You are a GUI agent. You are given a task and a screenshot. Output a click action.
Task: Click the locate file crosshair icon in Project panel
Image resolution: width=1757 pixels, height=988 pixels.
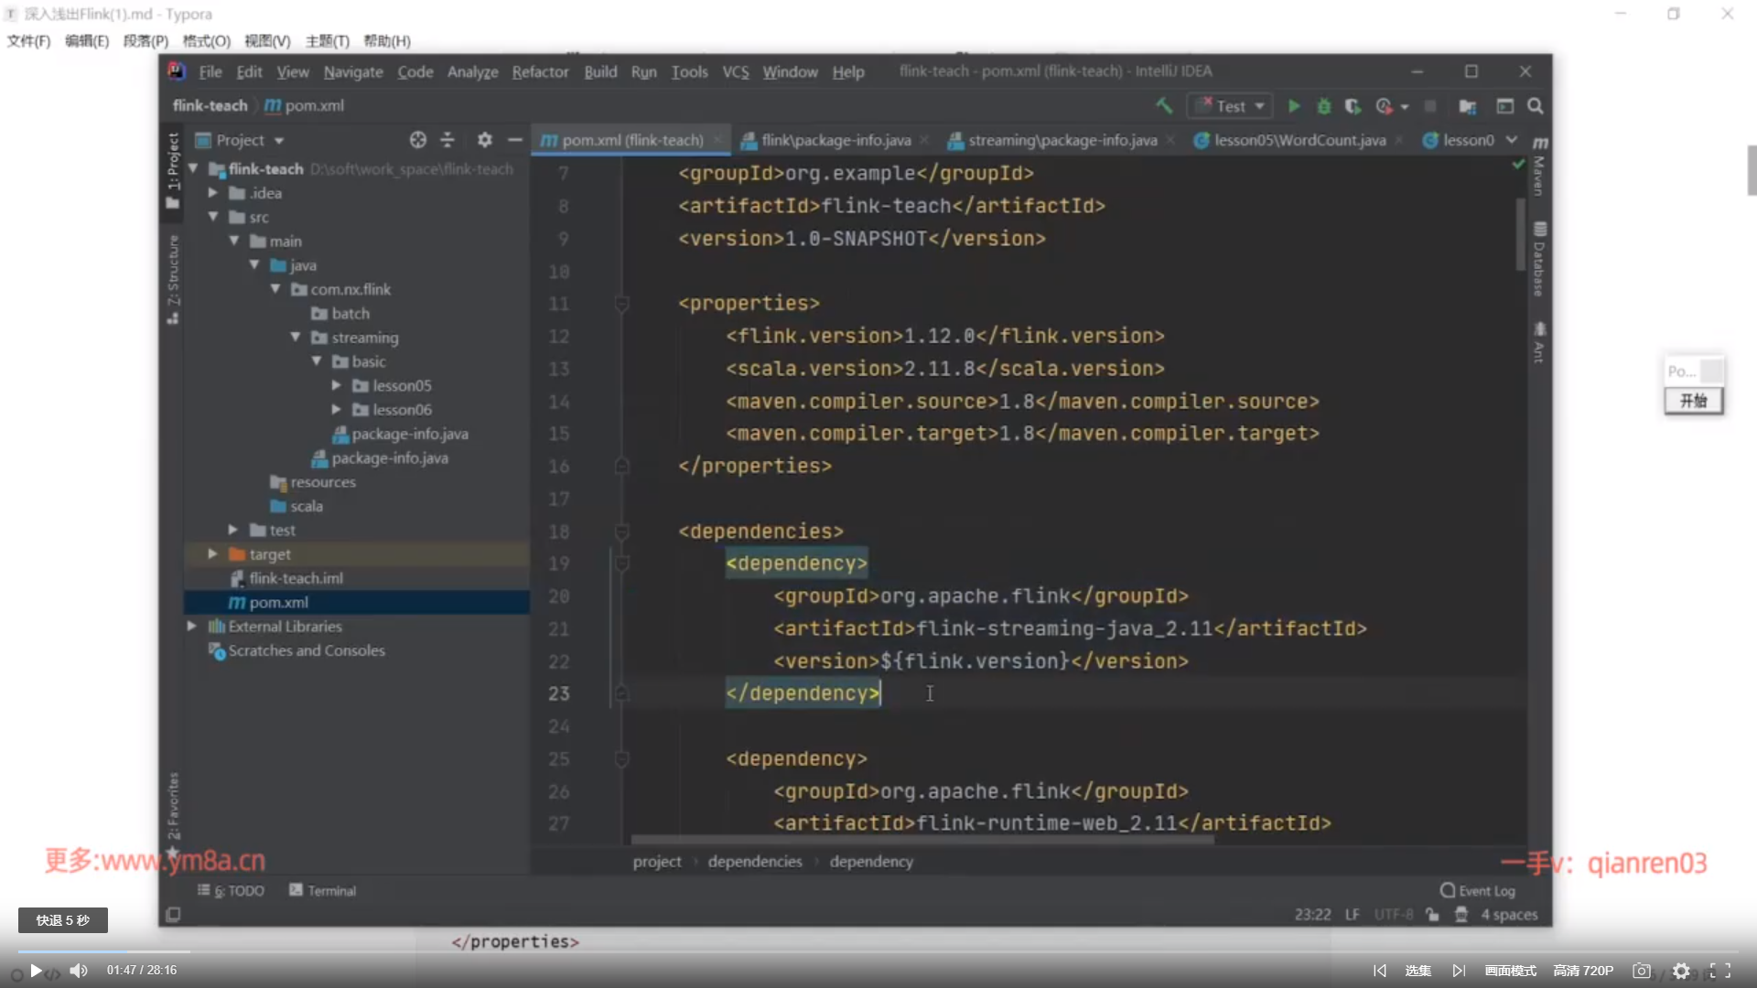[x=418, y=140]
